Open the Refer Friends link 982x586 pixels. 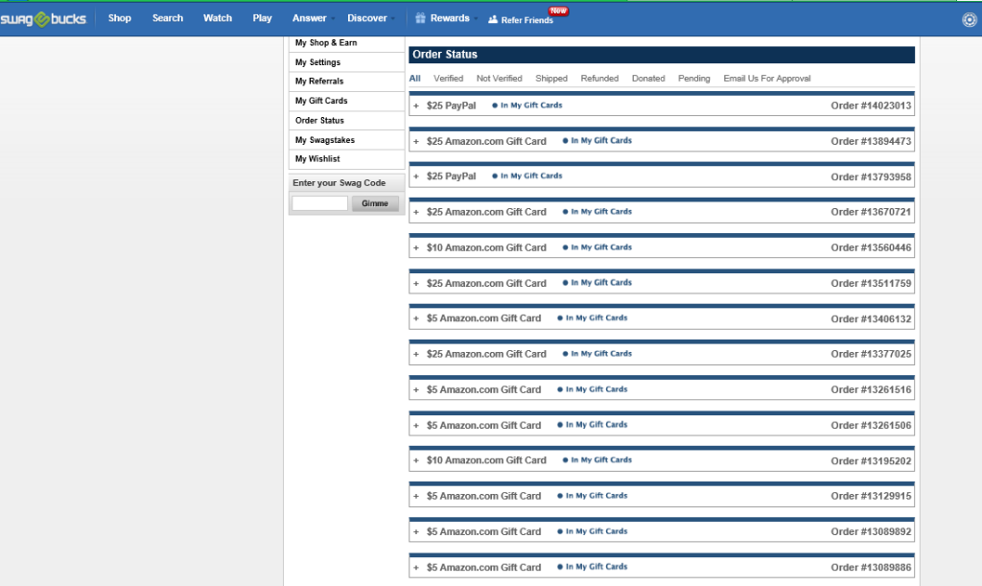527,20
